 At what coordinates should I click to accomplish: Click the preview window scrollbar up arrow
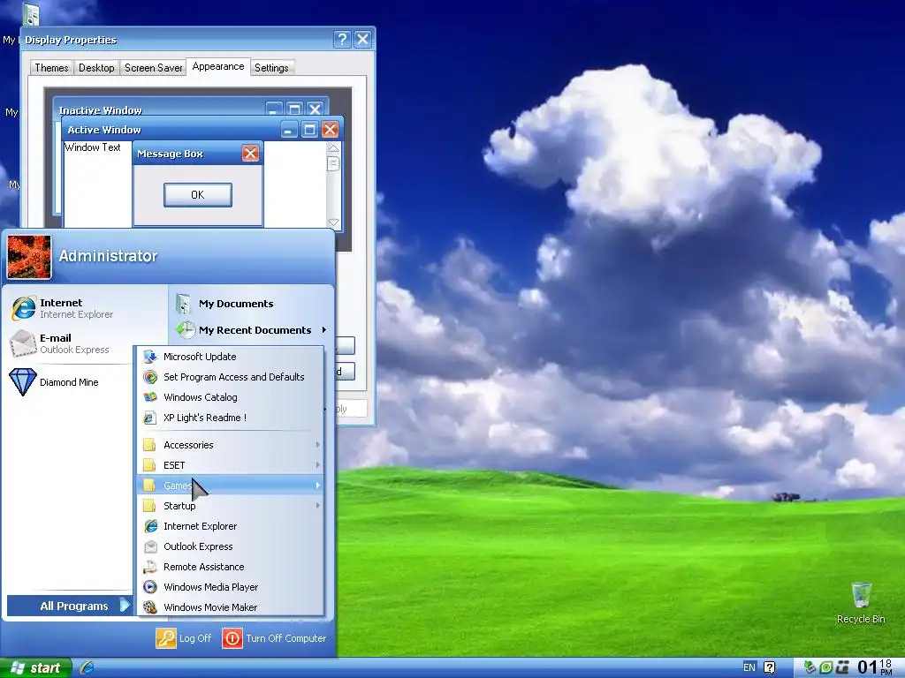(333, 148)
